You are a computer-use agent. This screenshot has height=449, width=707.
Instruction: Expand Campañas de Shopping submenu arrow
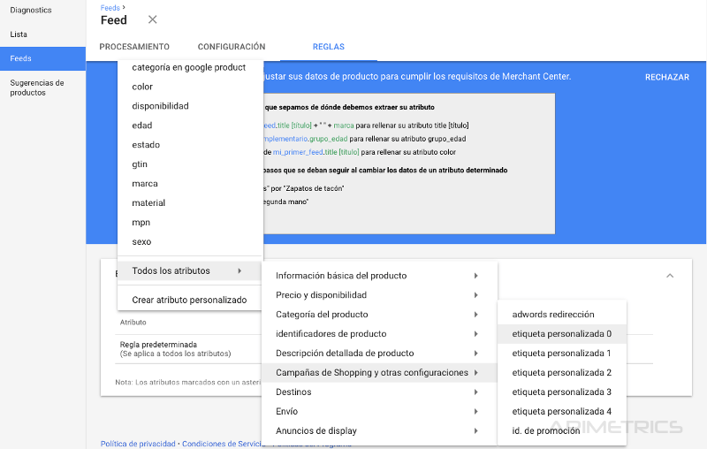(475, 372)
